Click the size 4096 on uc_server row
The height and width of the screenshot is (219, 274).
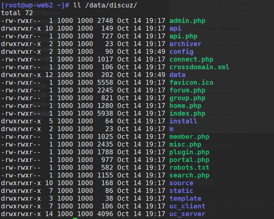click(x=105, y=214)
